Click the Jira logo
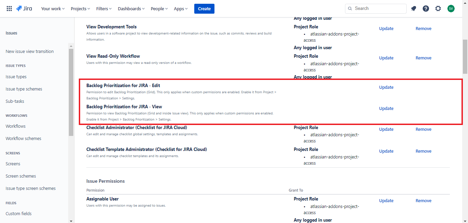 tap(24, 9)
